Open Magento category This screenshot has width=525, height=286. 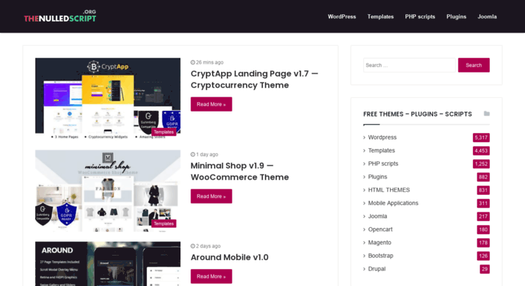(x=379, y=243)
